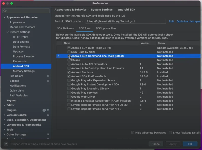Click the Plugins update count badge
Viewport: 202px width, 150px height.
coord(44,110)
